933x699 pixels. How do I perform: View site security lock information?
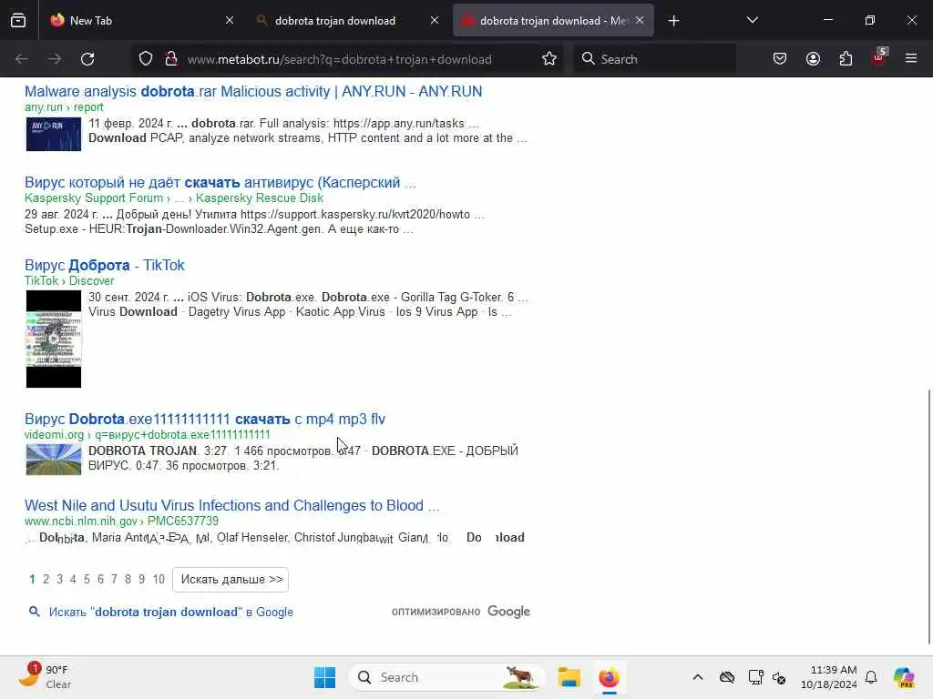pos(171,59)
